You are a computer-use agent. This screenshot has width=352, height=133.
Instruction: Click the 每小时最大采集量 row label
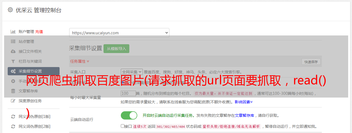point(86,98)
